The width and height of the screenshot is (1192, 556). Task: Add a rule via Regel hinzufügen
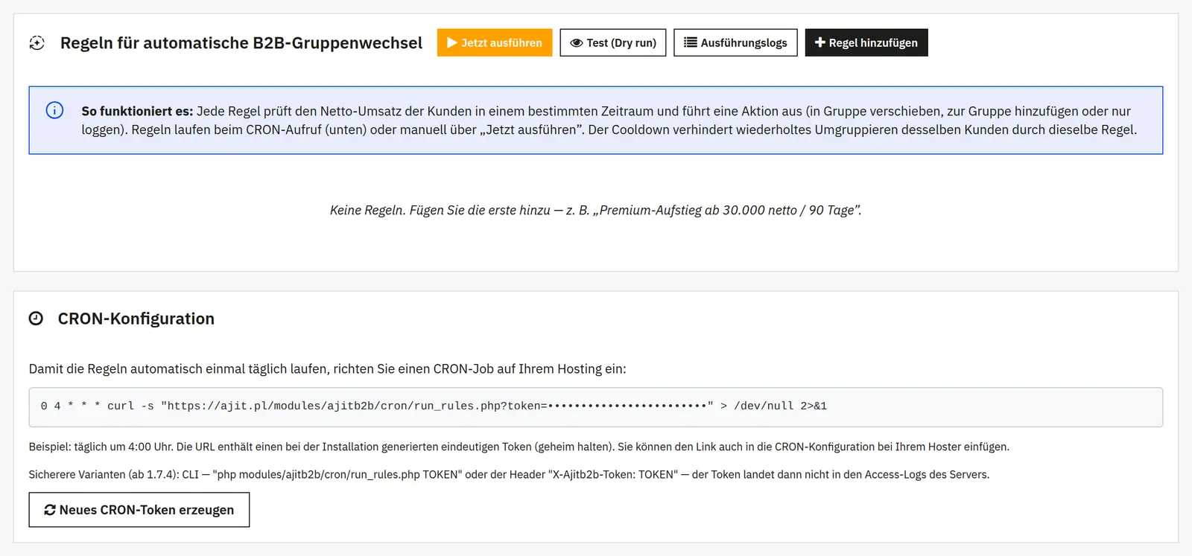pyautogui.click(x=866, y=42)
